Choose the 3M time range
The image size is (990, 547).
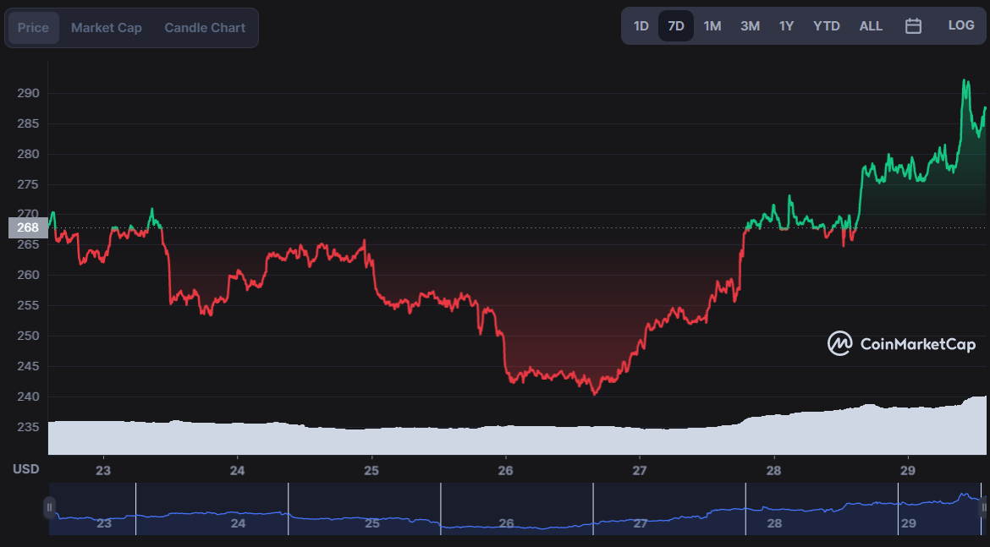point(750,26)
